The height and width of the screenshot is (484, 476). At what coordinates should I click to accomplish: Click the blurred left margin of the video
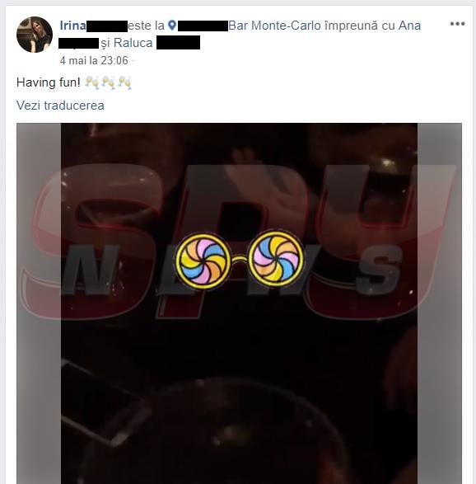(39, 303)
